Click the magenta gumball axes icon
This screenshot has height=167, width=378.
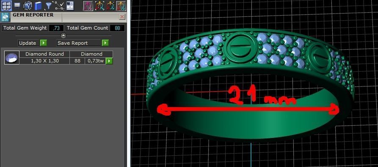pos(88,6)
